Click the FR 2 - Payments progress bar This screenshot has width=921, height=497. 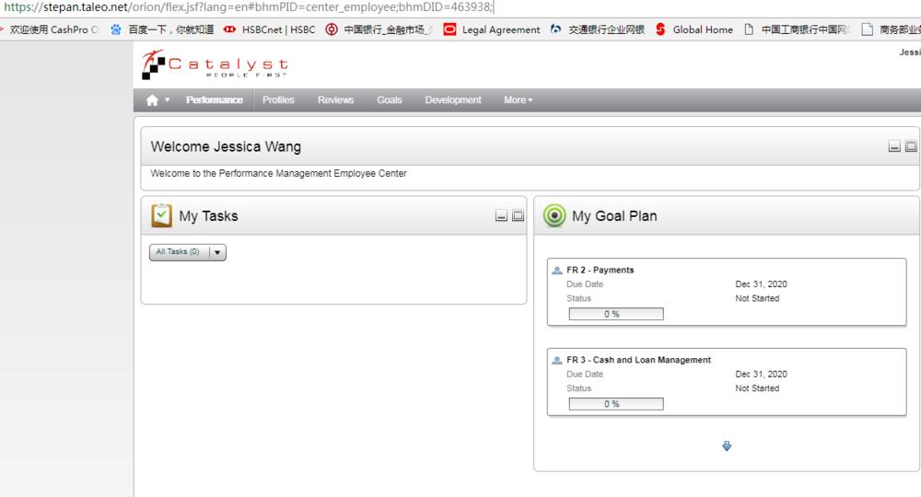click(616, 314)
